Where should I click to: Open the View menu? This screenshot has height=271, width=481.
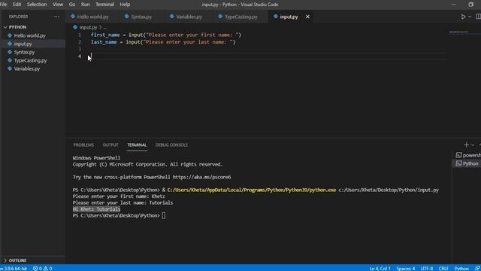(58, 5)
